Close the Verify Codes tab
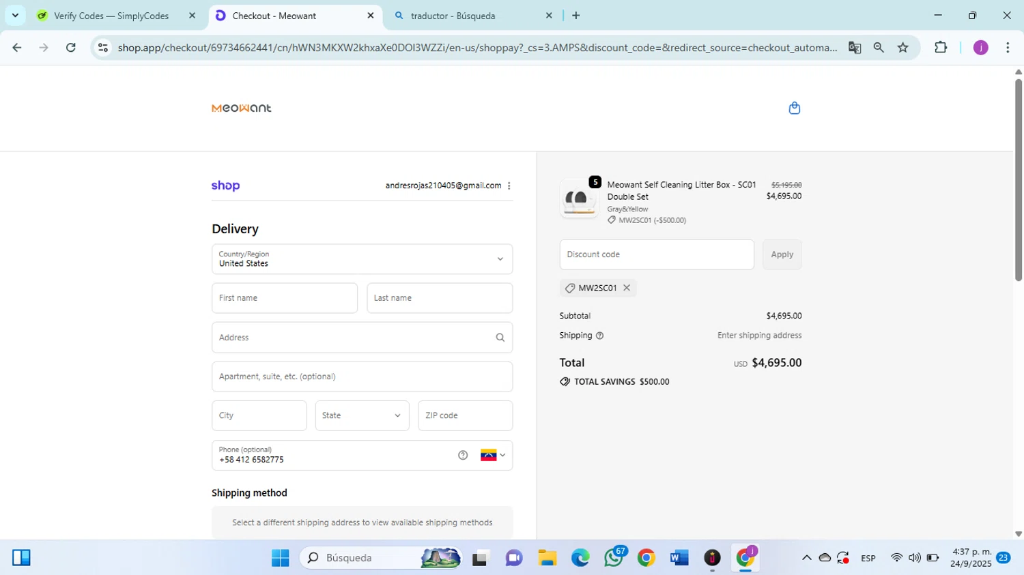Image resolution: width=1024 pixels, height=575 pixels. [192, 16]
